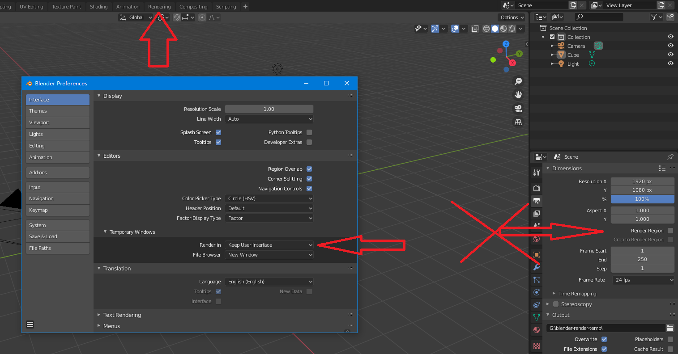
Task: Select material preview viewport shading
Action: tap(503, 29)
